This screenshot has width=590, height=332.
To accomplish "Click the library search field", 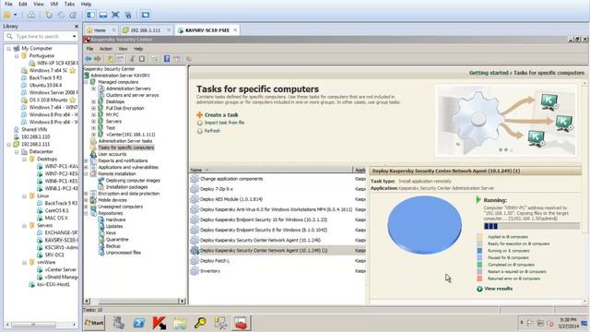I will pyautogui.click(x=41, y=37).
